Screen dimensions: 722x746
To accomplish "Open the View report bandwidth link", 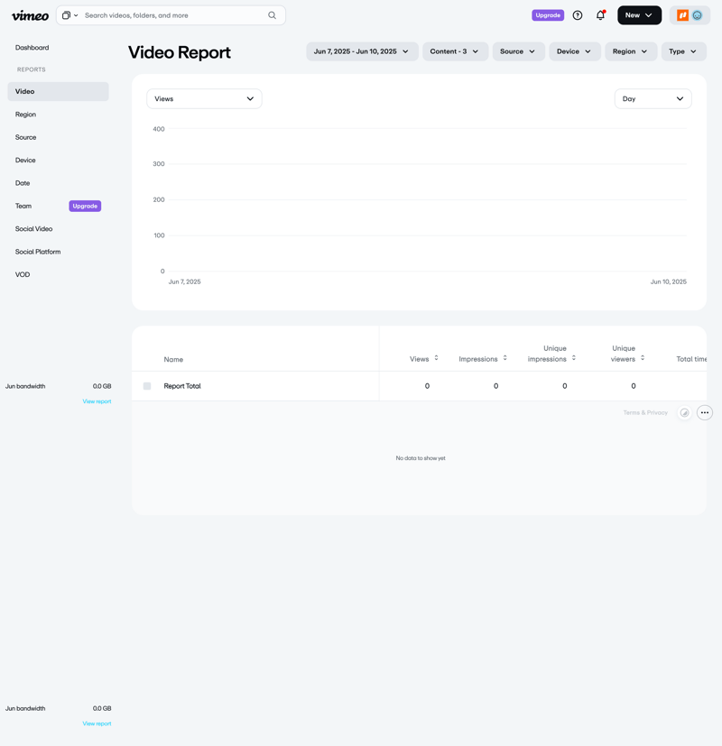I will click(x=97, y=401).
